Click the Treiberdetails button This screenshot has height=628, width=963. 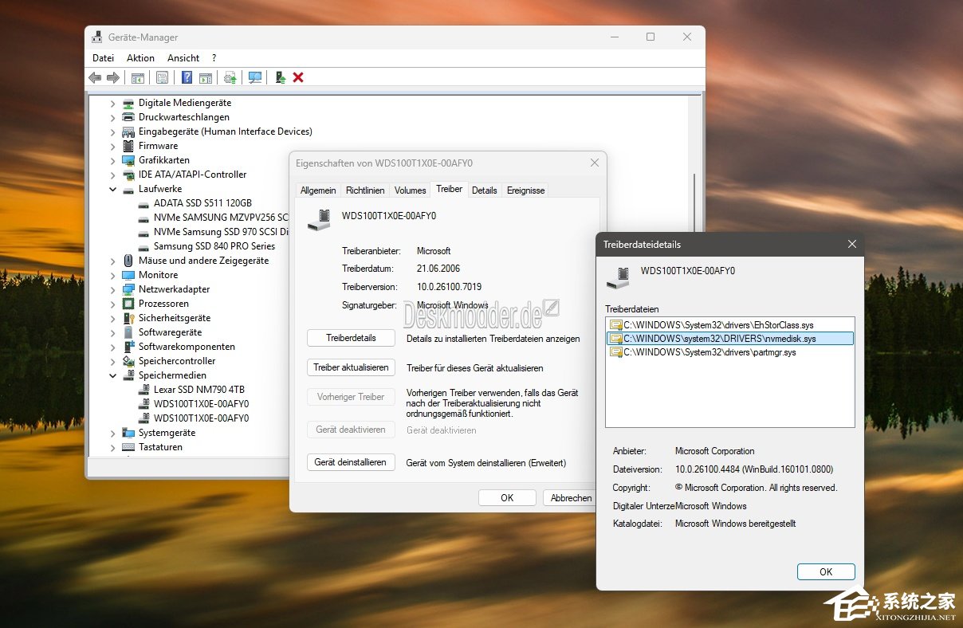pyautogui.click(x=351, y=338)
